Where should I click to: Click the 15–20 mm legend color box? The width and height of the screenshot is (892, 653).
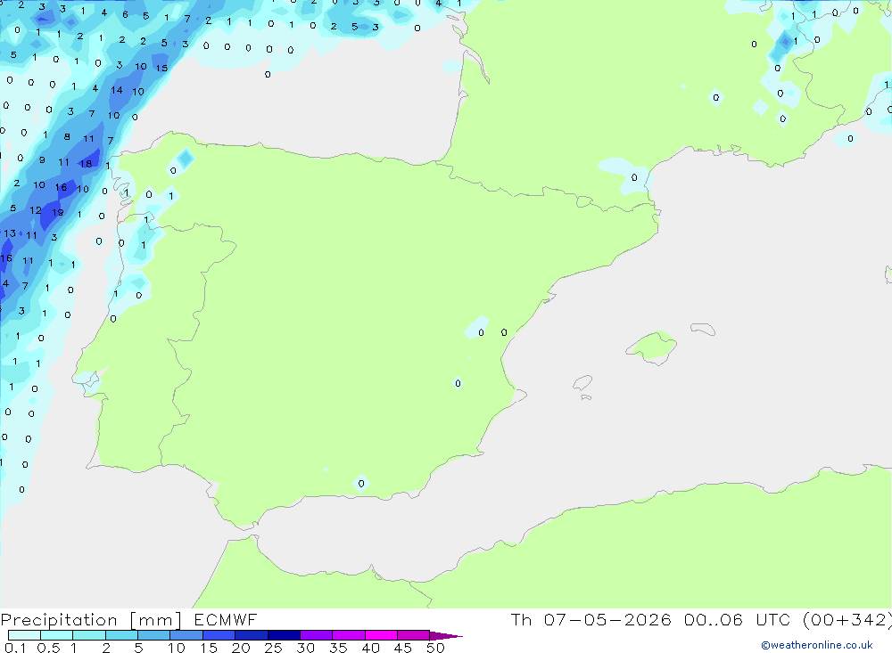pyautogui.click(x=219, y=635)
